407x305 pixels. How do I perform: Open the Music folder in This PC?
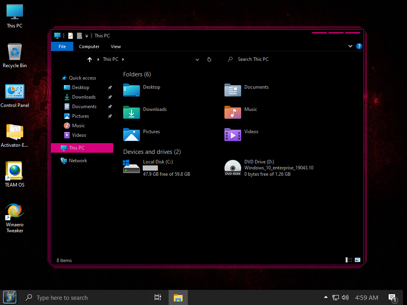pos(233,113)
